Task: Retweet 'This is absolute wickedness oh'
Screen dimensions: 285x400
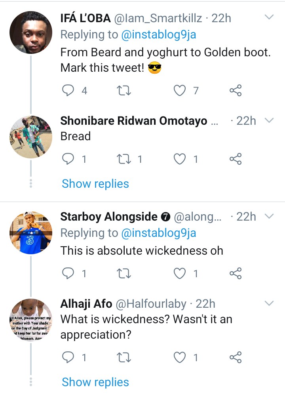Action: click(x=125, y=273)
